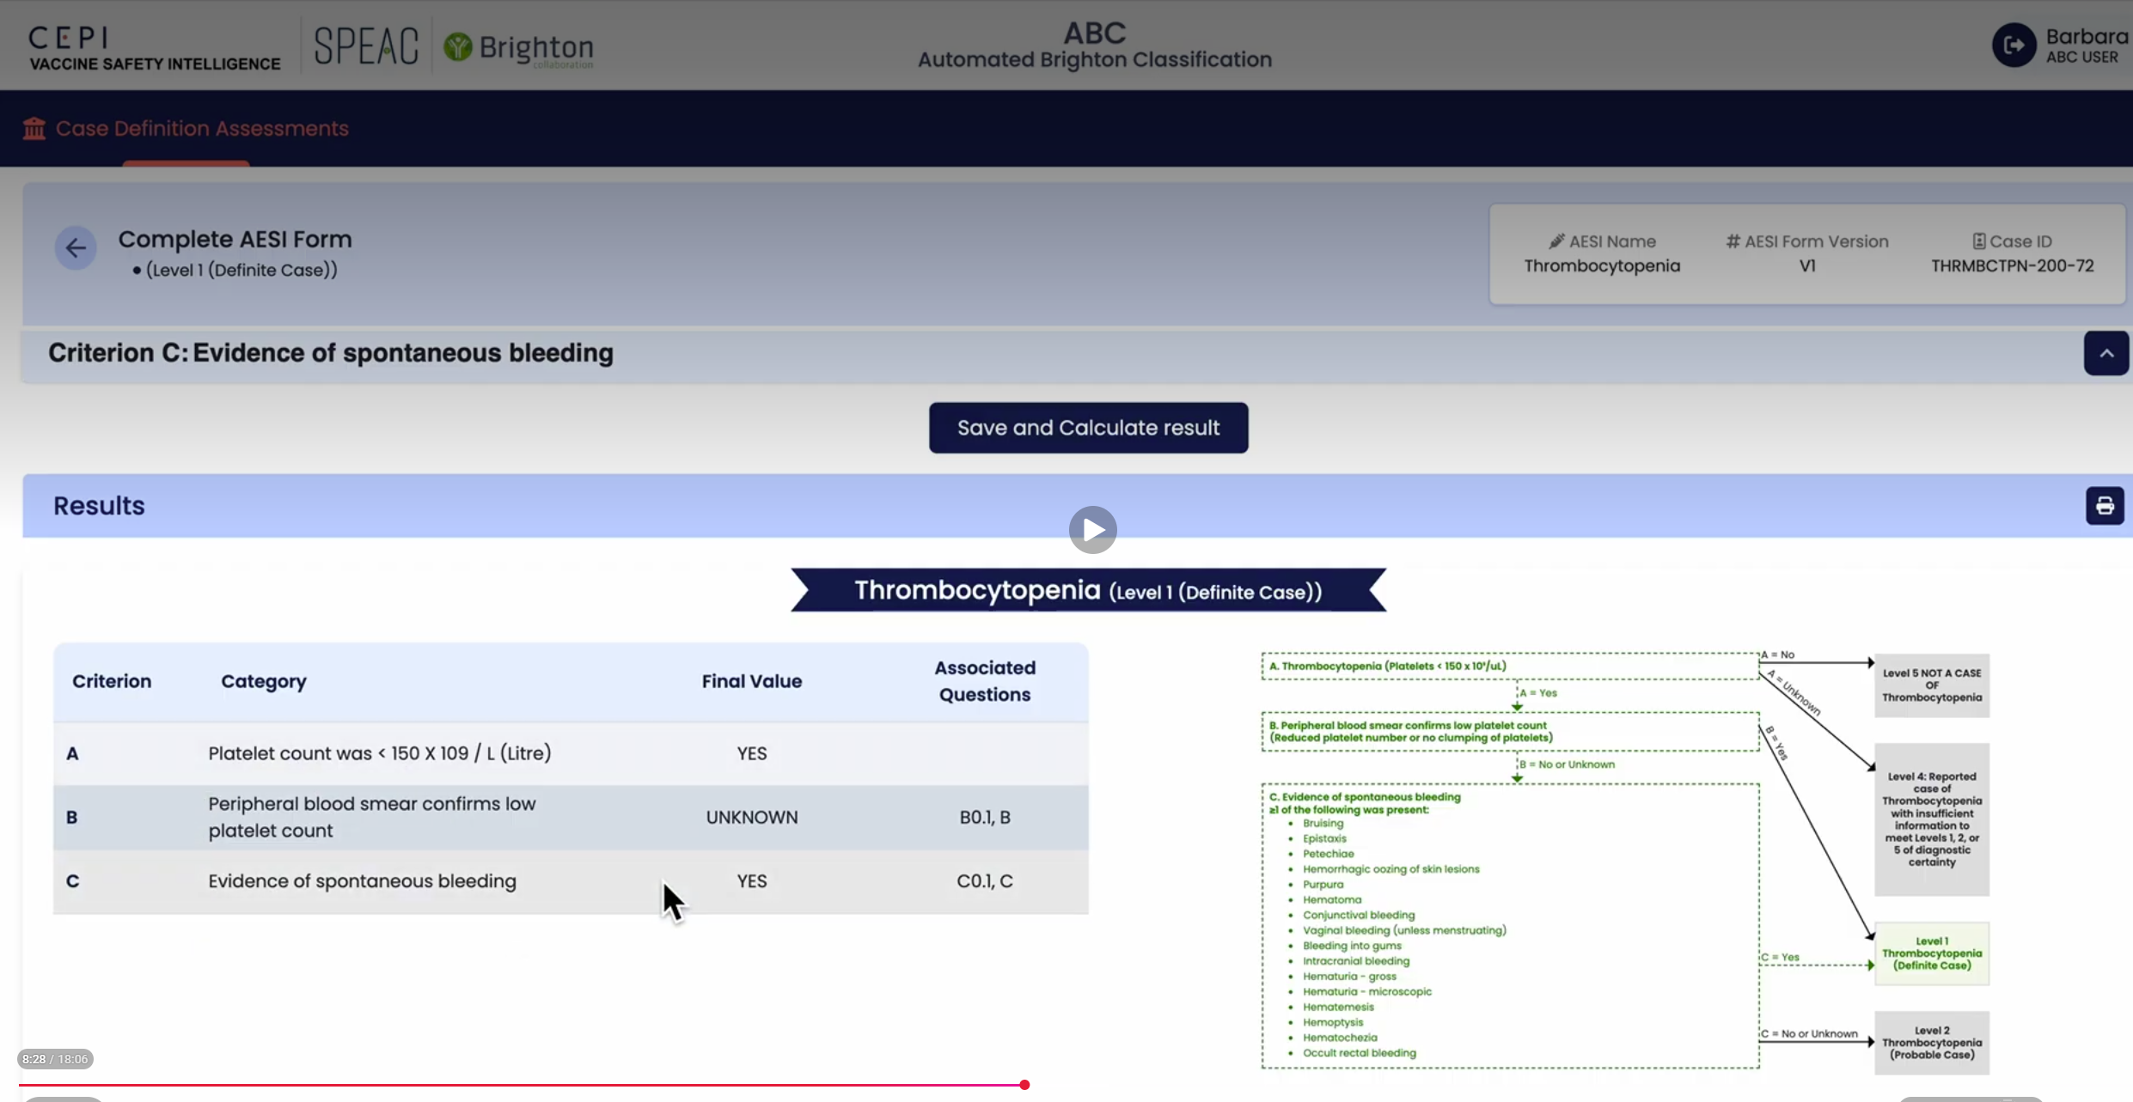Click associated questions B0.1, B
Image resolution: width=2133 pixels, height=1102 pixels.
pos(985,818)
